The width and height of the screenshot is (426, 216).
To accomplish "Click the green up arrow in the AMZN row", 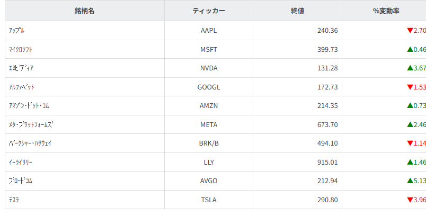I will pyautogui.click(x=410, y=106).
